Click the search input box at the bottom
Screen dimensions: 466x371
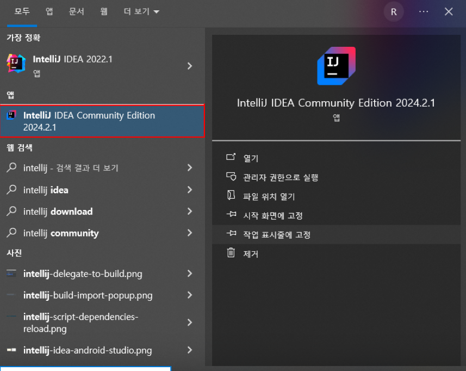(85, 369)
